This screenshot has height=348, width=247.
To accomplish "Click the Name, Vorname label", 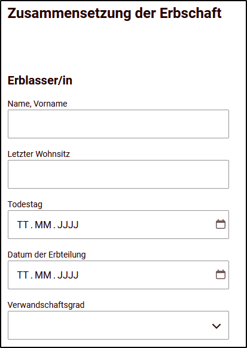I will click(38, 104).
